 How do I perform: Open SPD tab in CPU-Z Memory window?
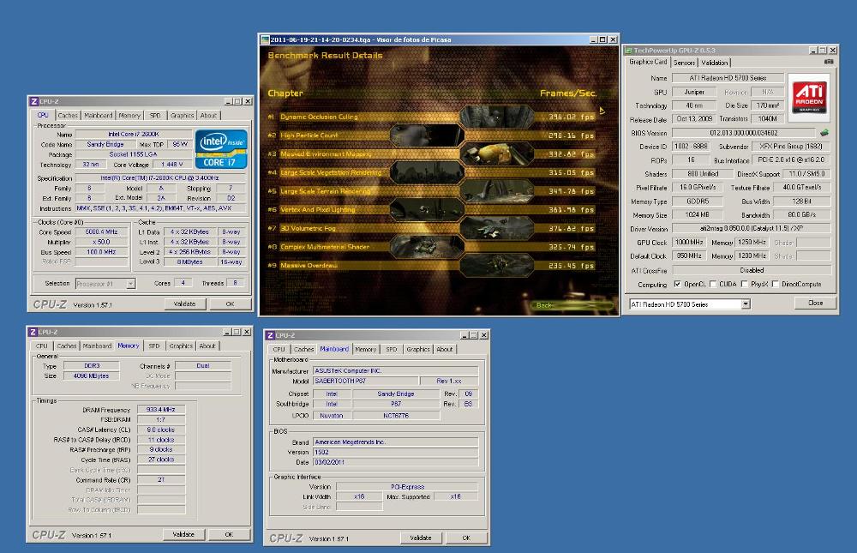click(154, 346)
